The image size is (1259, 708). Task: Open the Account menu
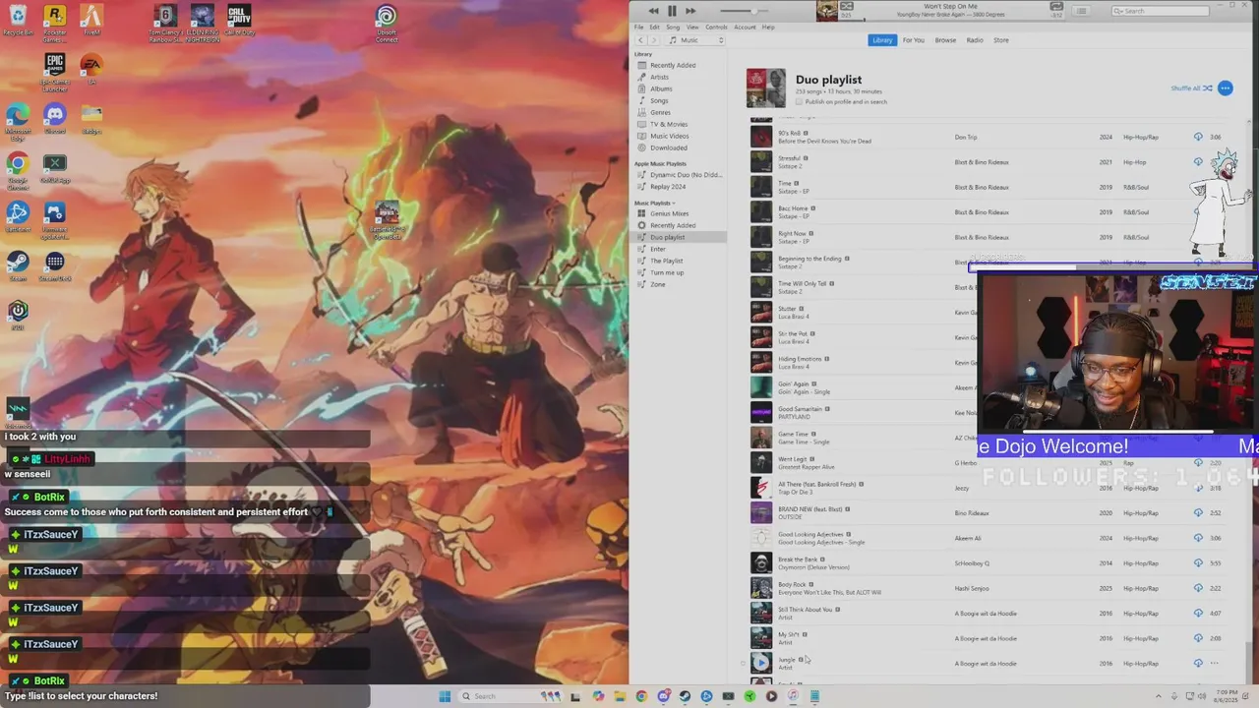tap(745, 27)
